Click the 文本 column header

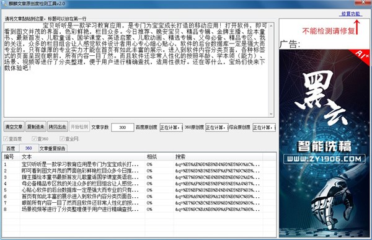point(82,157)
